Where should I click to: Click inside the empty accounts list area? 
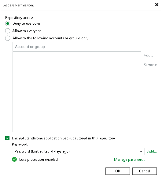[77, 92]
